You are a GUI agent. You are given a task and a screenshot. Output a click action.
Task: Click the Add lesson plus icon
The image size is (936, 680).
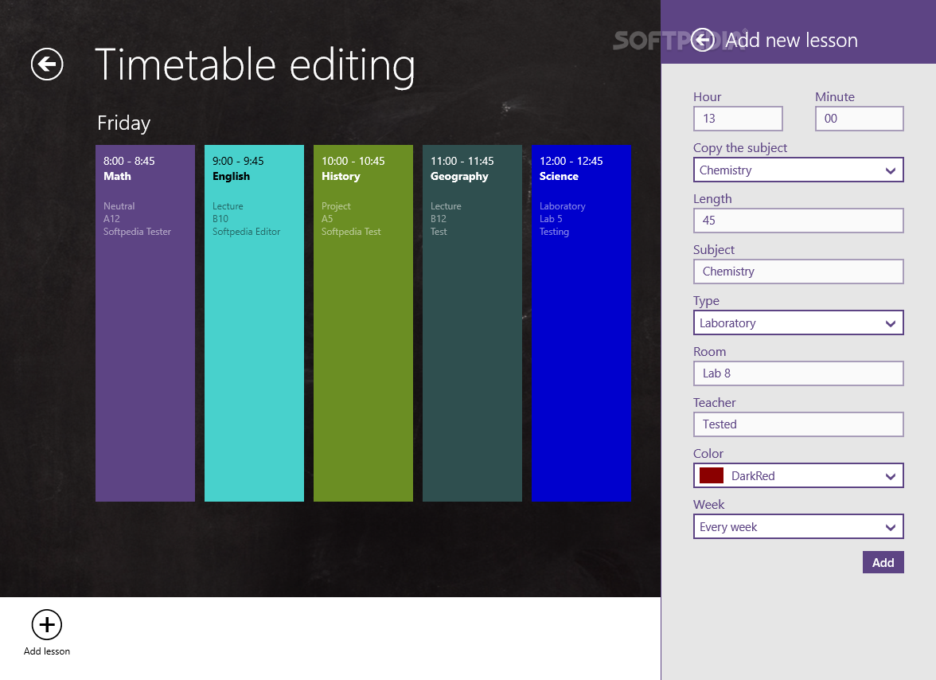click(x=46, y=624)
